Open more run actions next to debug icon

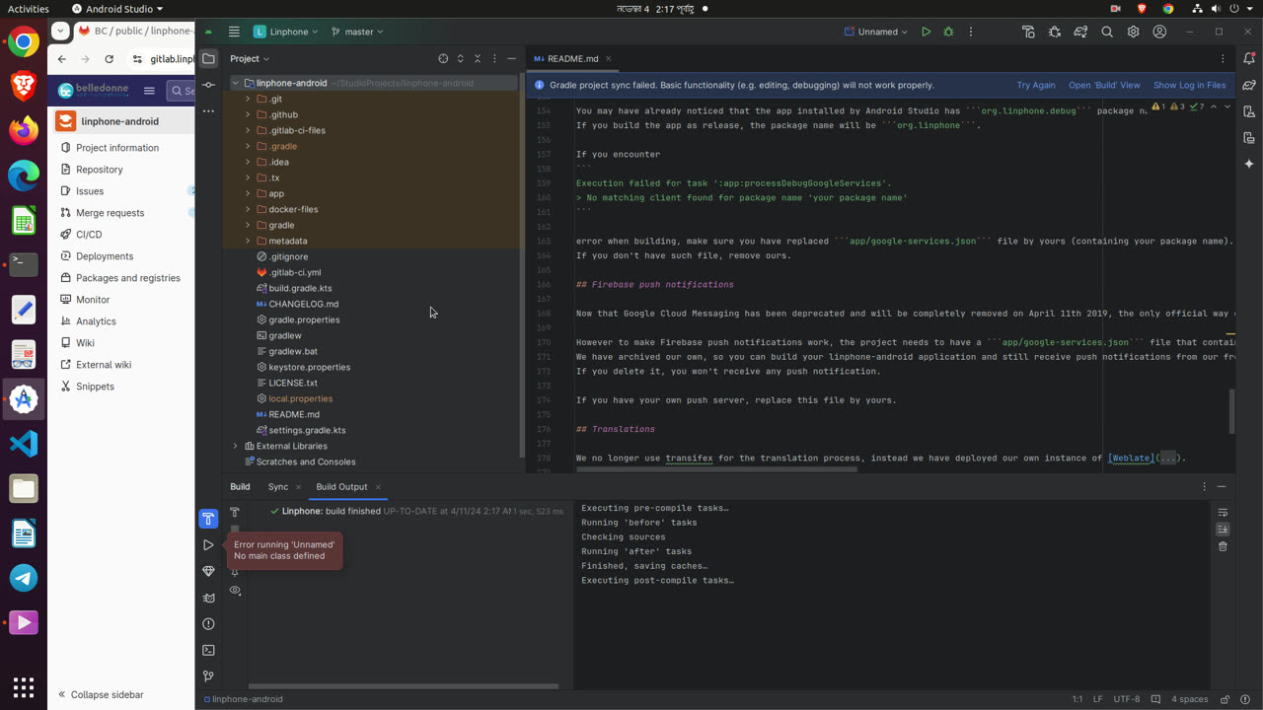971,32
